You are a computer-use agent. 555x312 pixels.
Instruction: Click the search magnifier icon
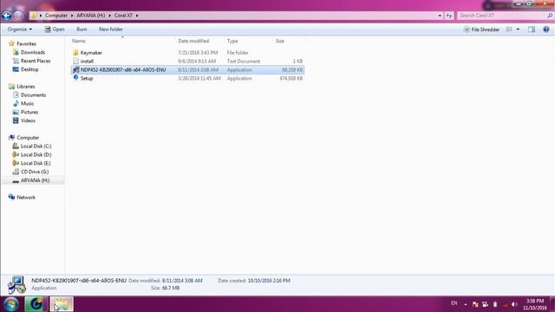click(x=550, y=16)
